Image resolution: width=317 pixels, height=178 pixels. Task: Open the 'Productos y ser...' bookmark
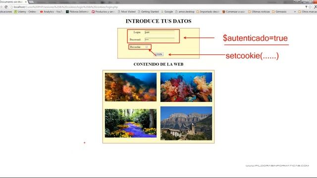point(103,12)
